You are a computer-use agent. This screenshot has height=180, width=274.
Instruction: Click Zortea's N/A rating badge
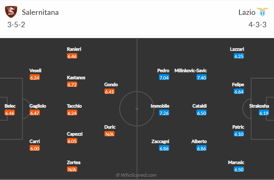point(72,169)
